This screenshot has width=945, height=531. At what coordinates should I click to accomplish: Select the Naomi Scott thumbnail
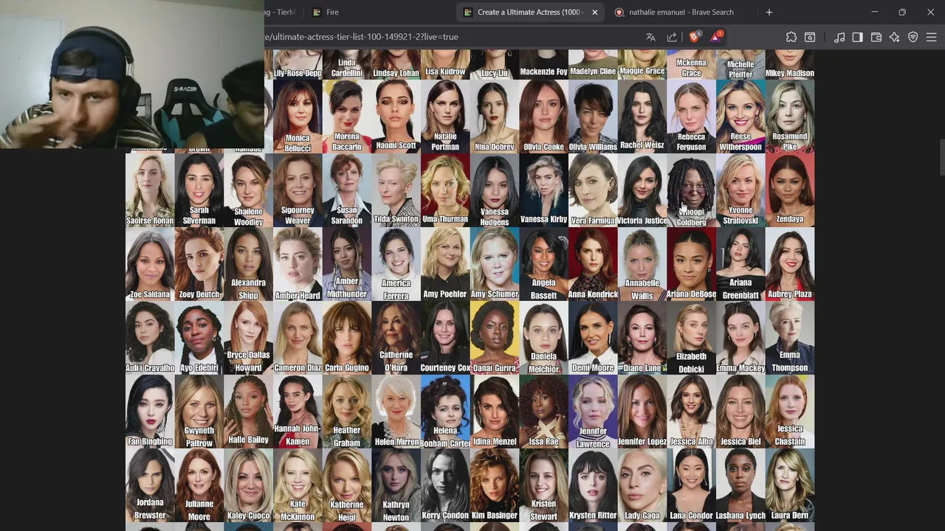pyautogui.click(x=396, y=116)
